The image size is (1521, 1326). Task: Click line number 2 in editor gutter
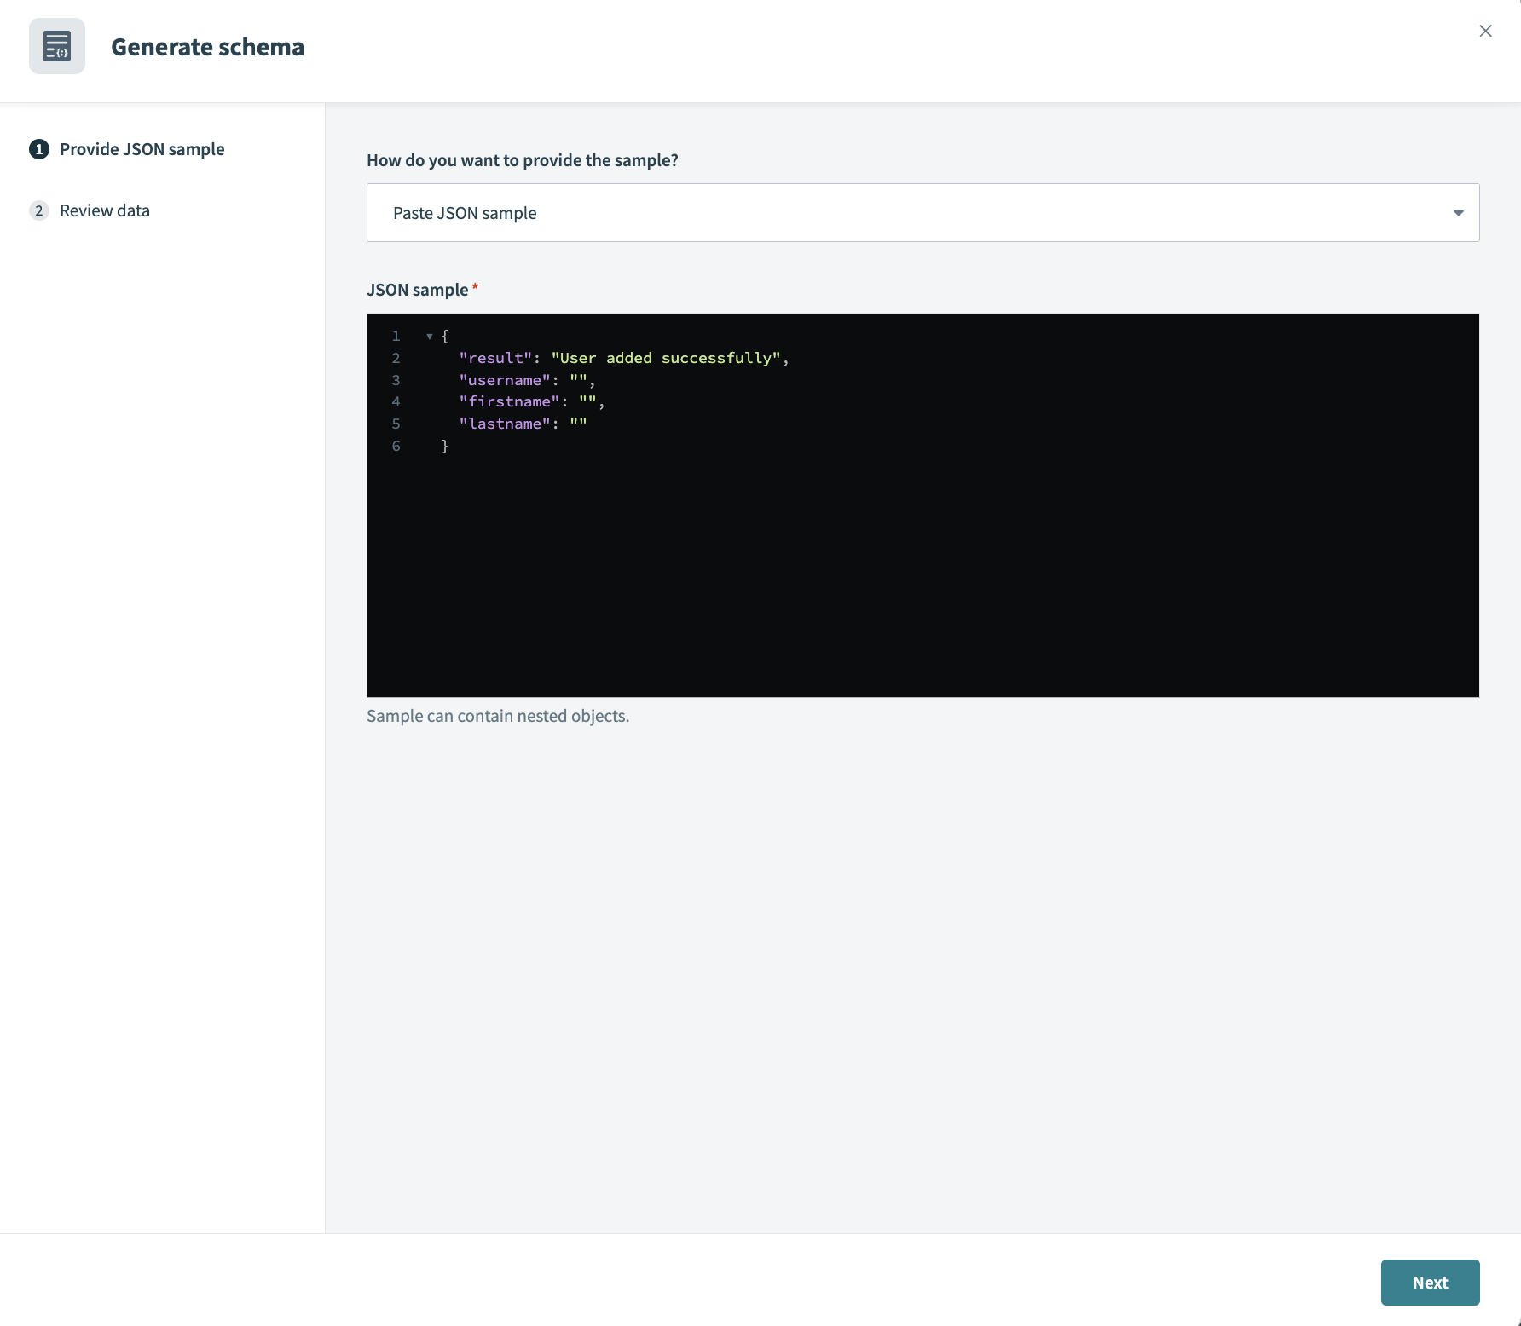[x=396, y=358]
